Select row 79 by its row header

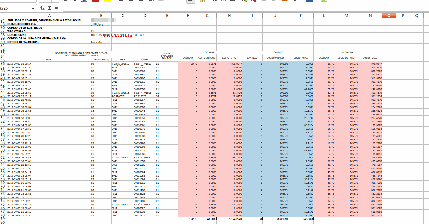(x=3, y=219)
